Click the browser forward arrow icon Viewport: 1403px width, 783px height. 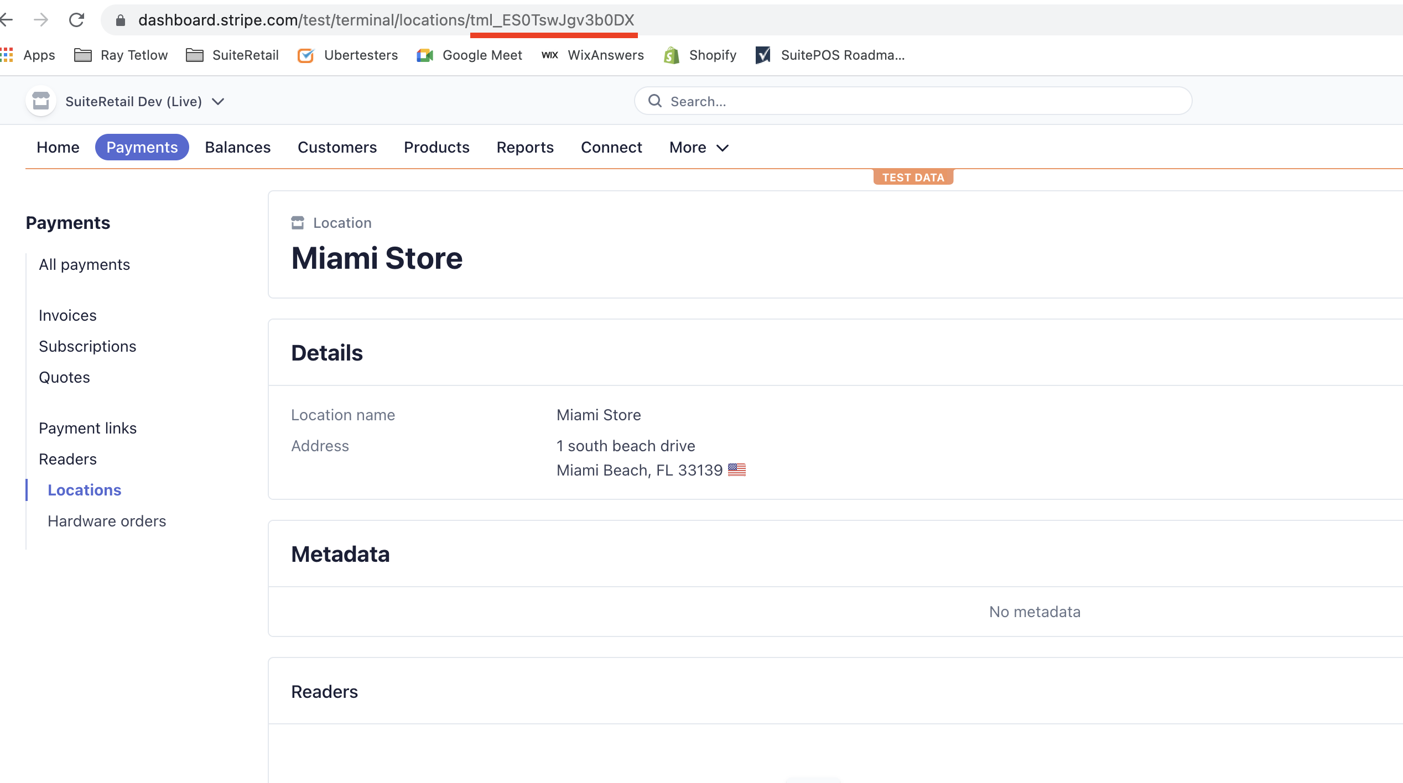coord(41,20)
